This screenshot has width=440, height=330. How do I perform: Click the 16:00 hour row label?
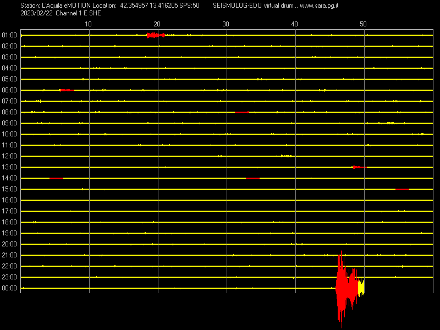[x=9, y=200]
